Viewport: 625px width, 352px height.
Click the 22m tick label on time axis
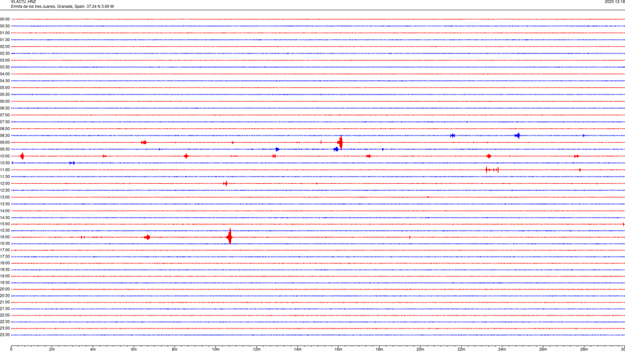pos(461,349)
